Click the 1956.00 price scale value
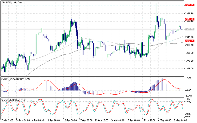 189,69
